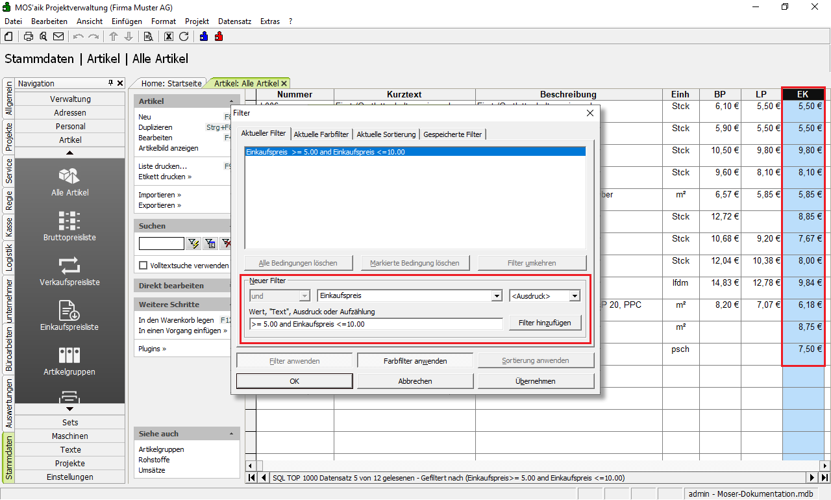
Task: Switch to Aktuelle Farbfilter tab
Action: pyautogui.click(x=321, y=134)
